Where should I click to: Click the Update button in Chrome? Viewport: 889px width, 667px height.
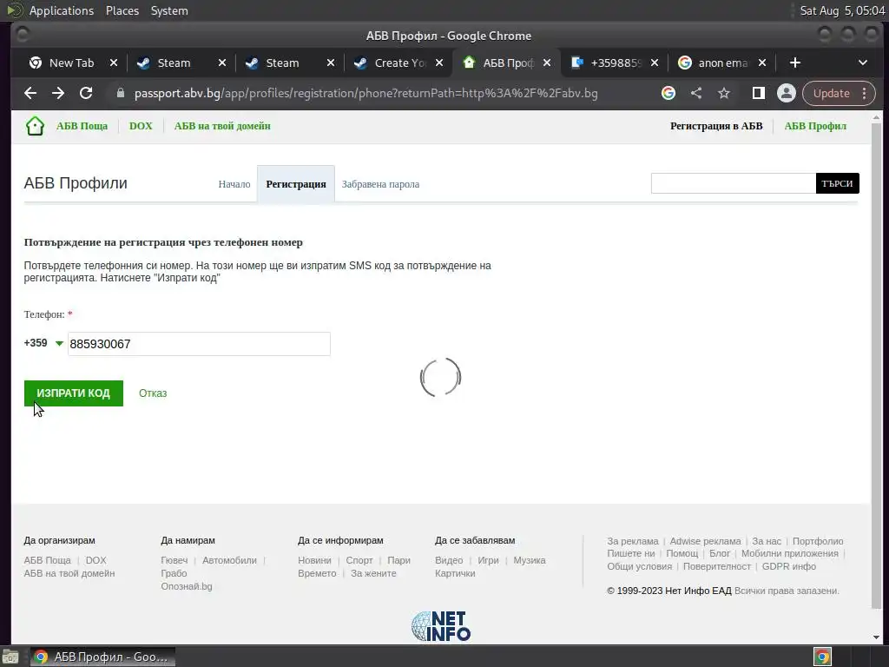(831, 93)
